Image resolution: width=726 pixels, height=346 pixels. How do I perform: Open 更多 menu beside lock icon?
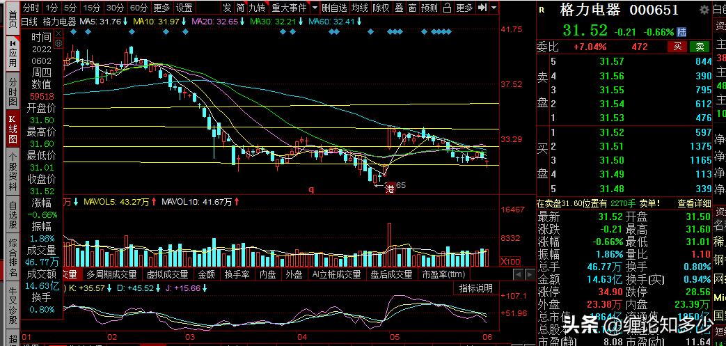pos(464,8)
